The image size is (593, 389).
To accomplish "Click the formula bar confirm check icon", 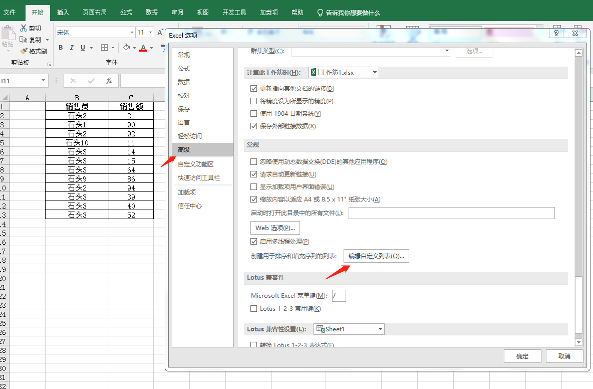I will point(91,81).
